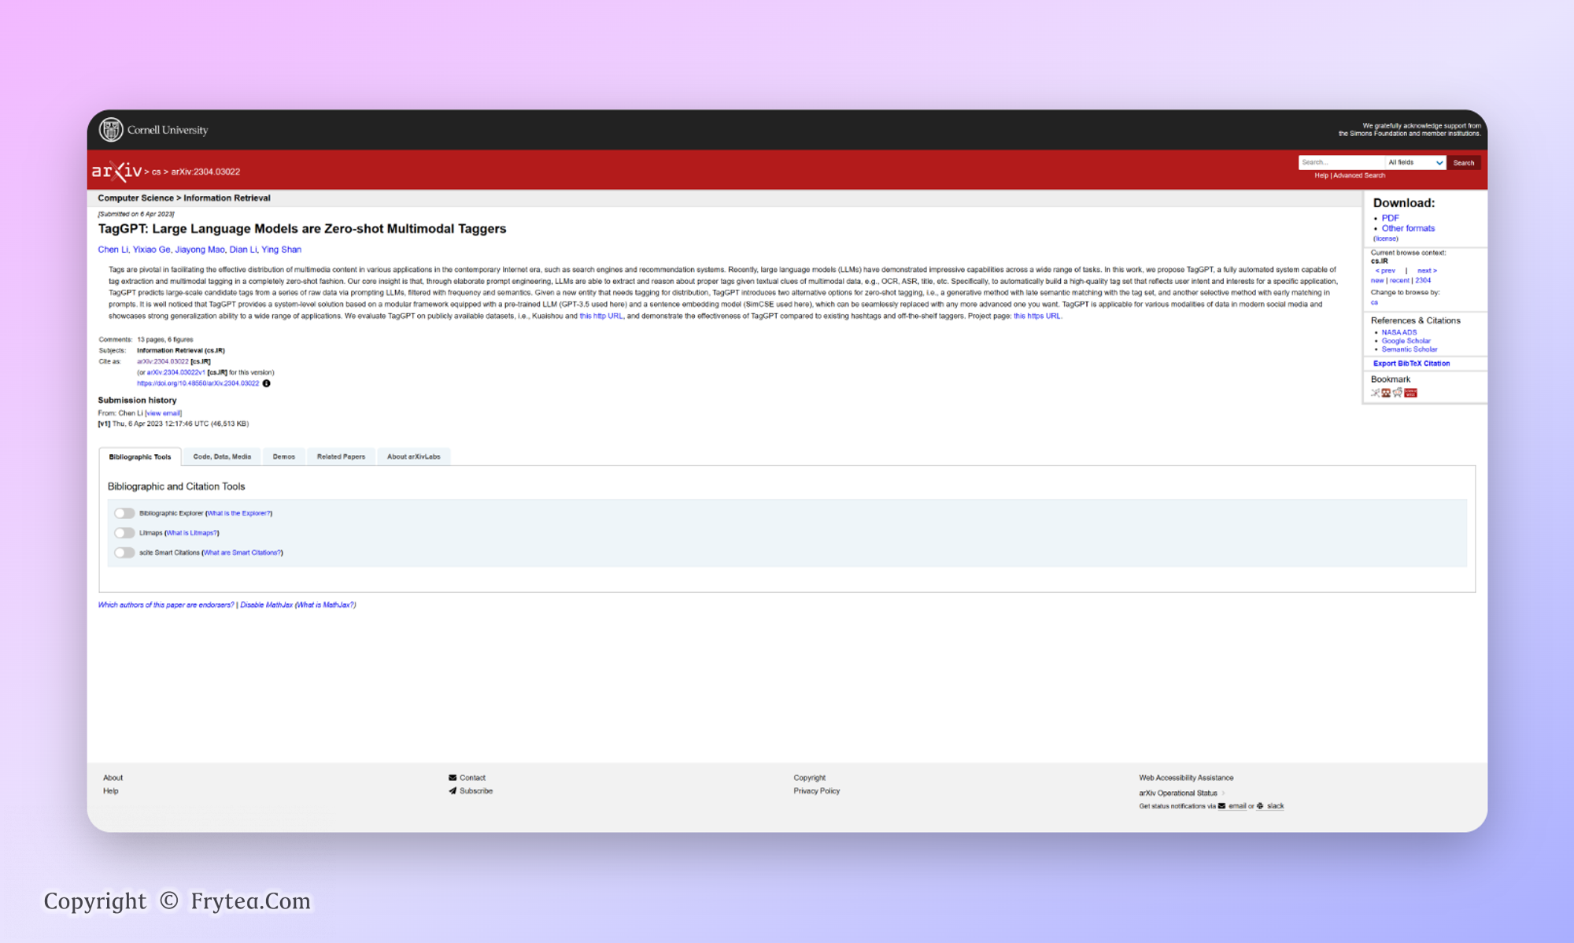The height and width of the screenshot is (943, 1574).
Task: Click the arXiv logo in header
Action: (x=116, y=171)
